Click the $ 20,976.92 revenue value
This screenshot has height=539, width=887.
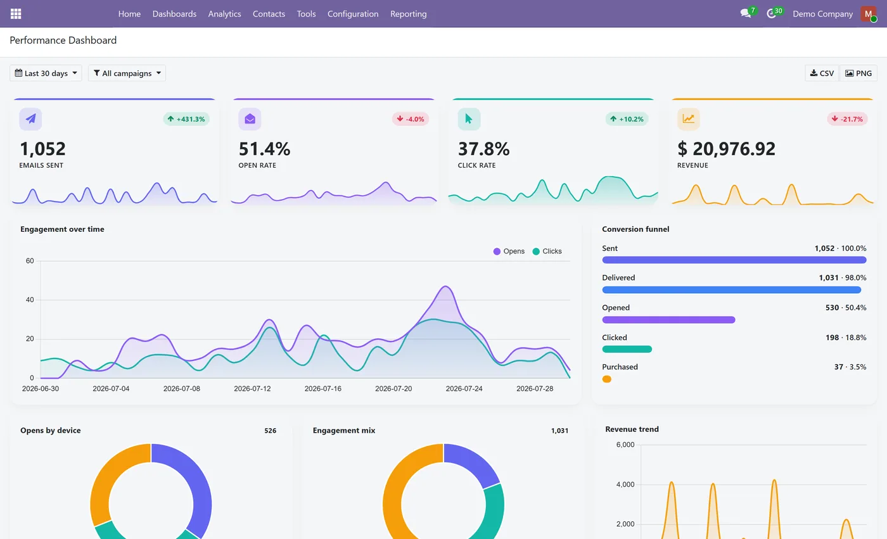(x=726, y=149)
